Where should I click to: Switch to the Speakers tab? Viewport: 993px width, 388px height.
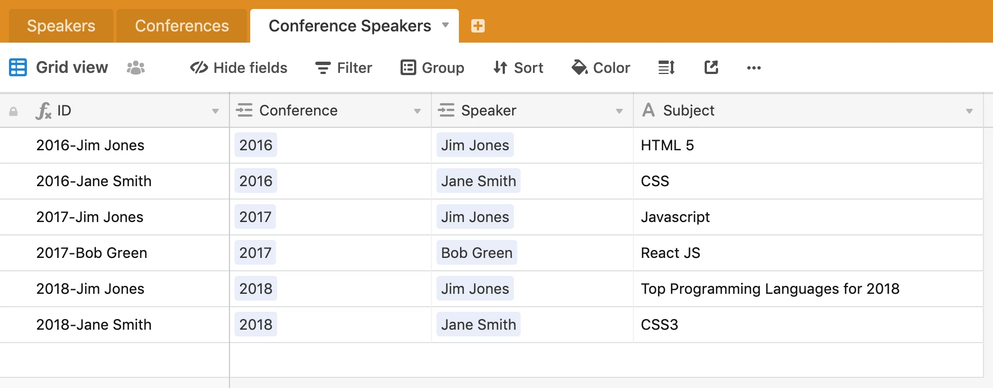point(61,26)
